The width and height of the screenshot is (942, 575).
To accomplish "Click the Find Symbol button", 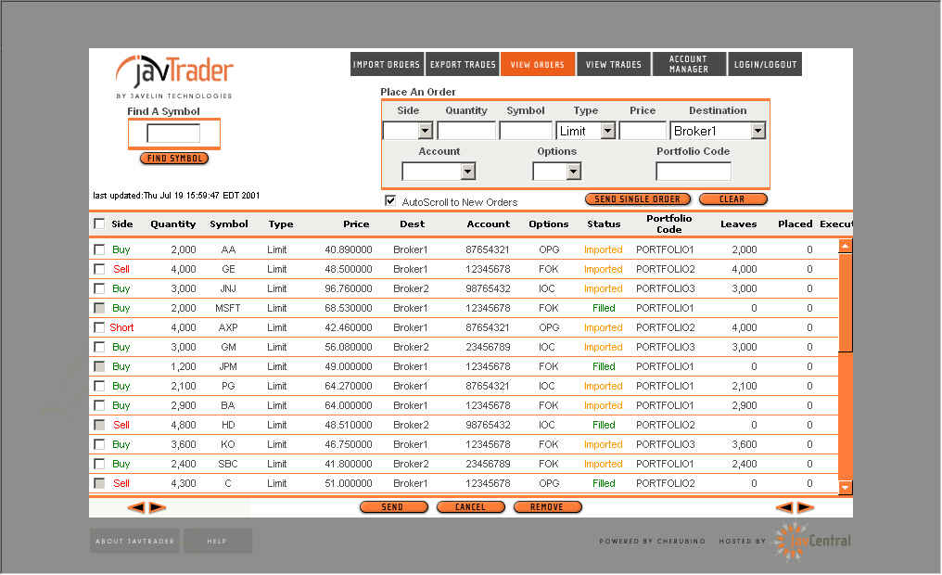I will click(x=174, y=159).
